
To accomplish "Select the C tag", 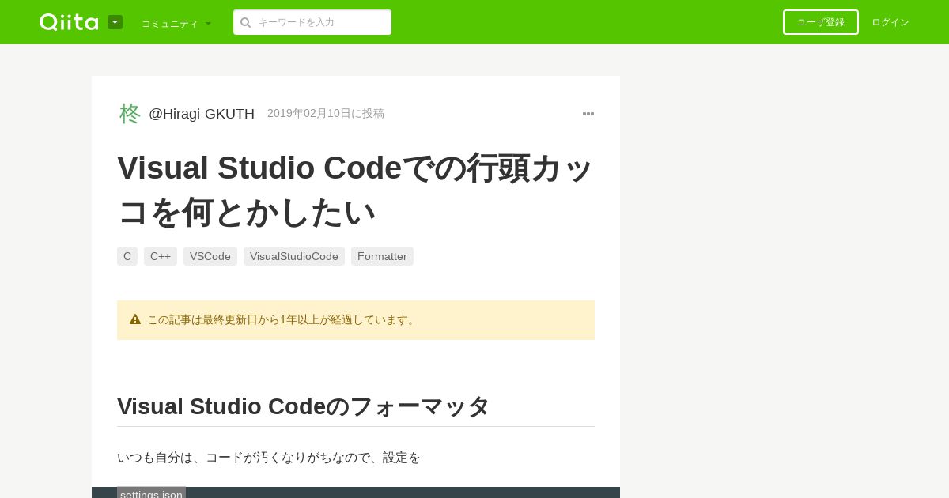I will pyautogui.click(x=127, y=256).
